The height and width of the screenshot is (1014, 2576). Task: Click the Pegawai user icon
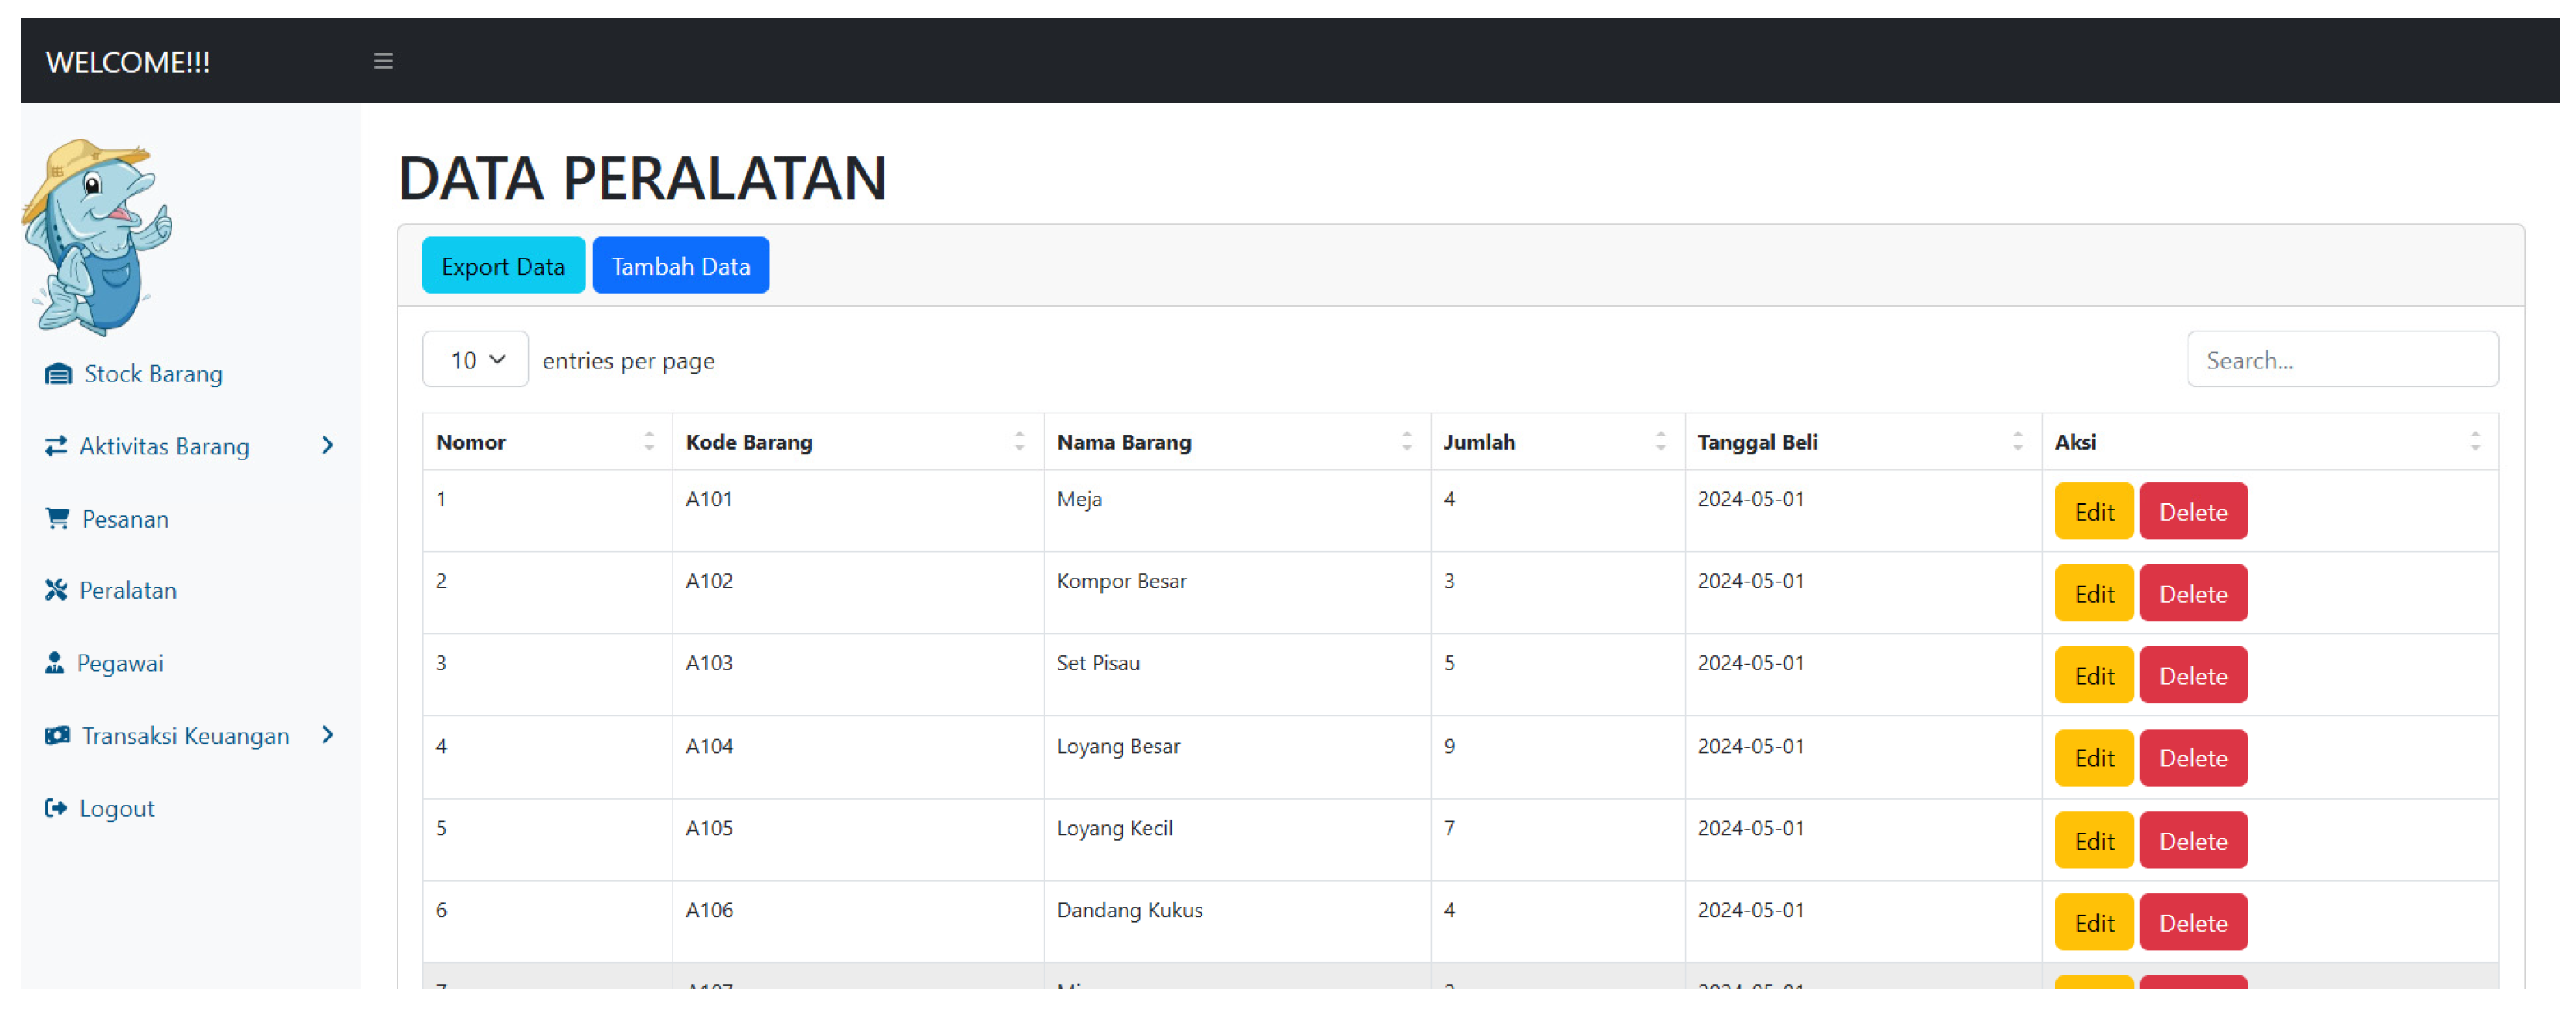click(55, 662)
